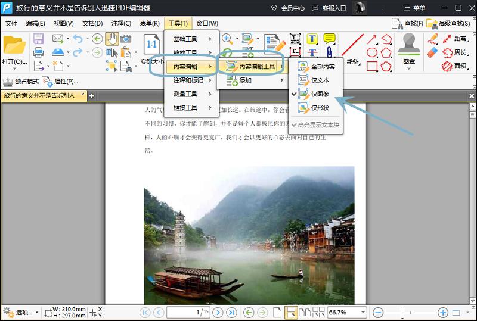
Task: Take a snapshot with camera icon
Action: coord(126,39)
